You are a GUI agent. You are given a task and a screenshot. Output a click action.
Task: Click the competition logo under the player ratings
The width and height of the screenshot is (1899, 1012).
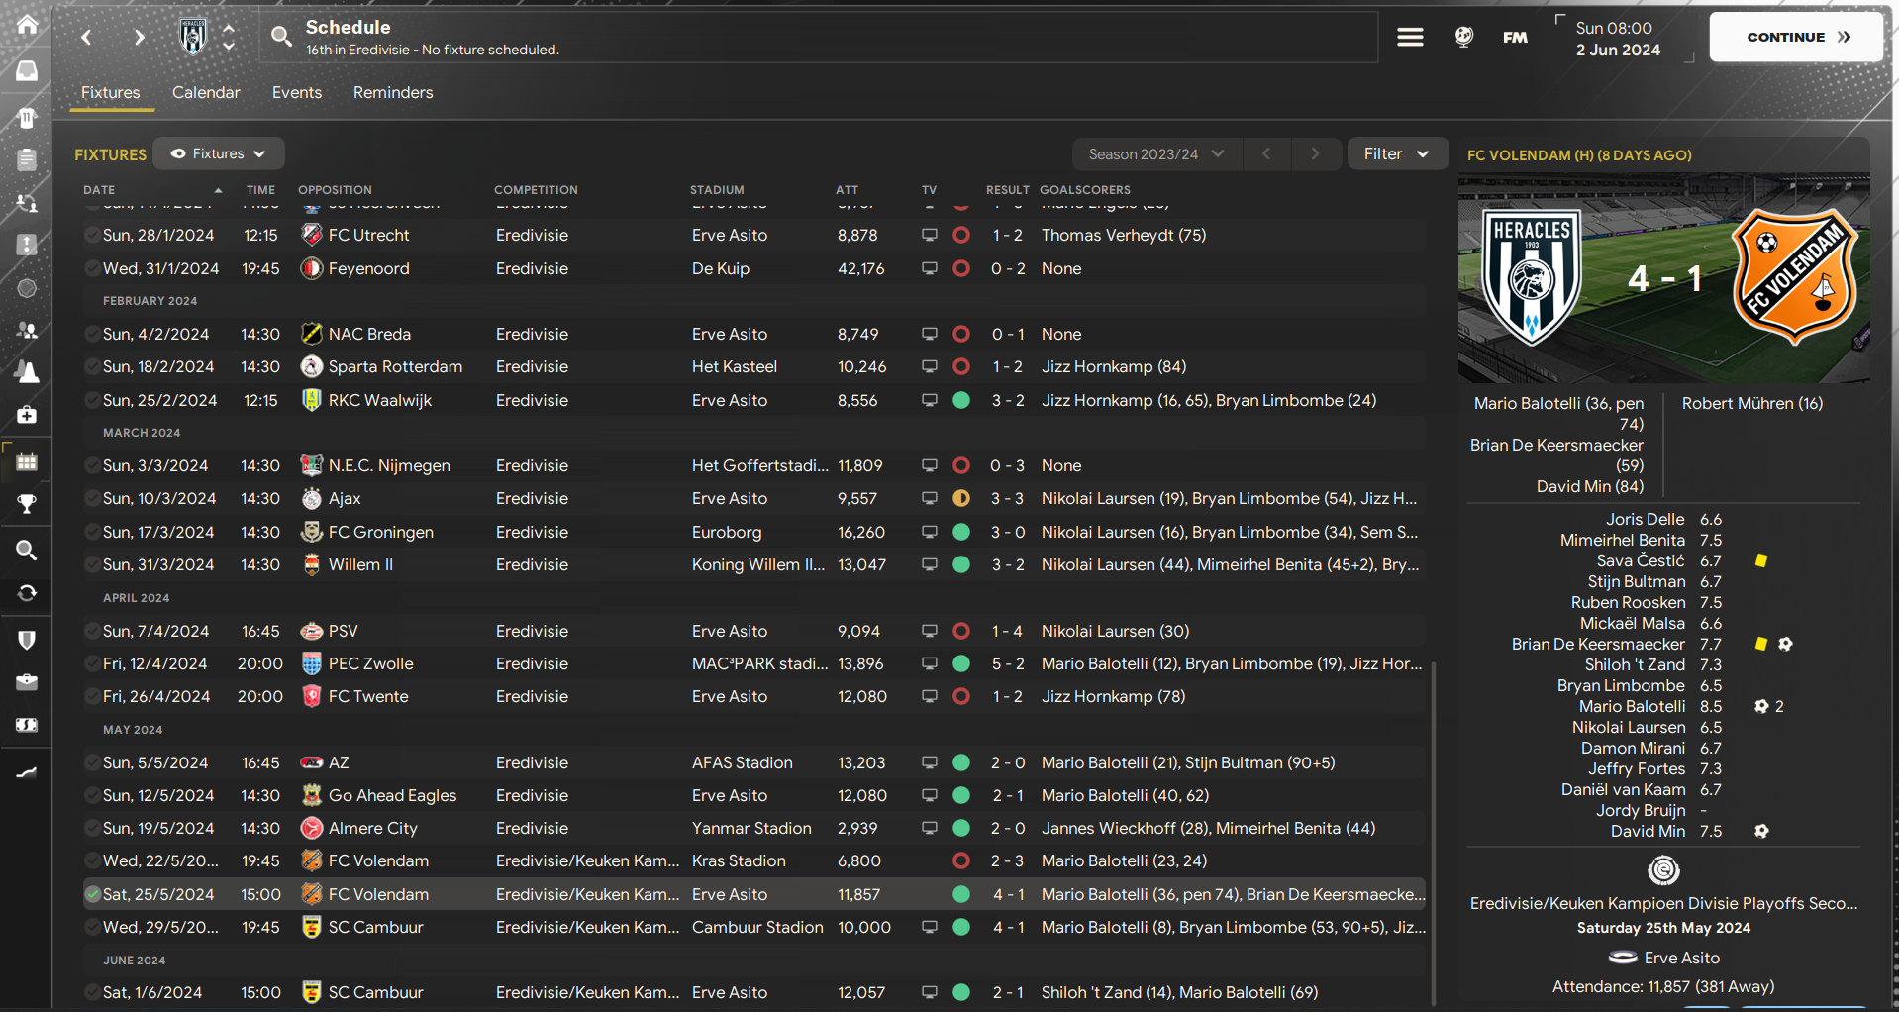click(x=1663, y=870)
